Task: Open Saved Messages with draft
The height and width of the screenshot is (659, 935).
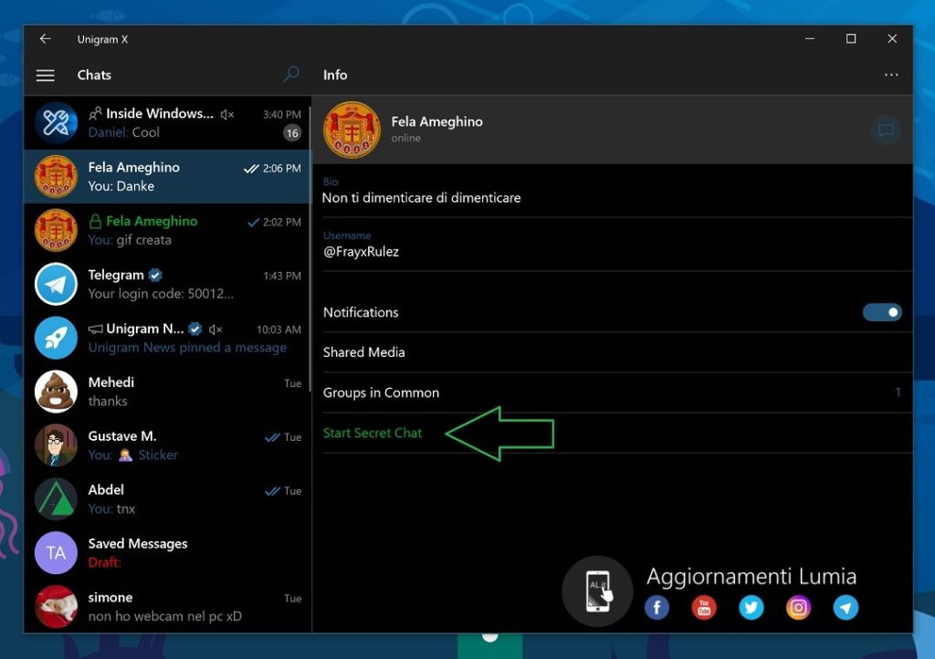Action: (167, 553)
